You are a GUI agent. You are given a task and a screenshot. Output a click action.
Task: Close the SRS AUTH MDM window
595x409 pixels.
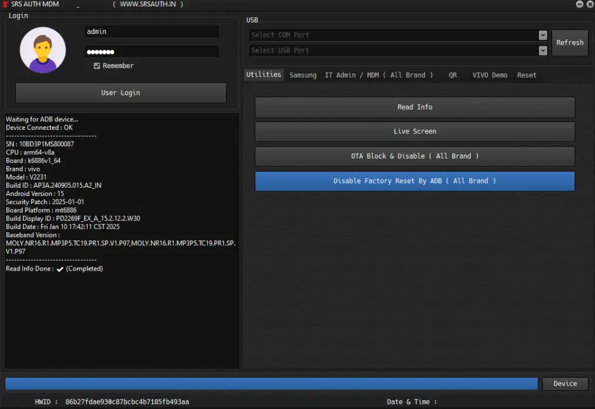590,4
